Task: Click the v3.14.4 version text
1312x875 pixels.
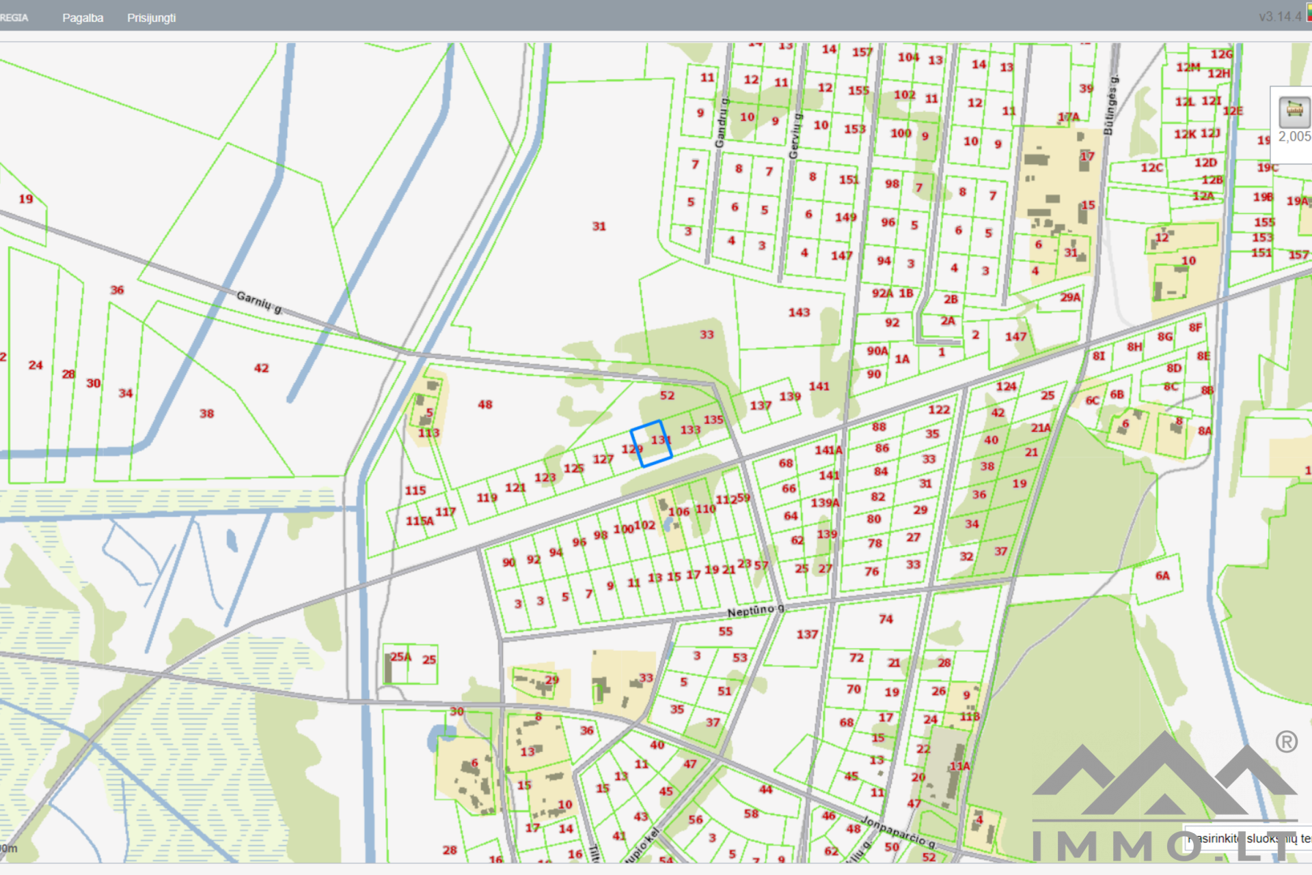Action: click(x=1279, y=16)
